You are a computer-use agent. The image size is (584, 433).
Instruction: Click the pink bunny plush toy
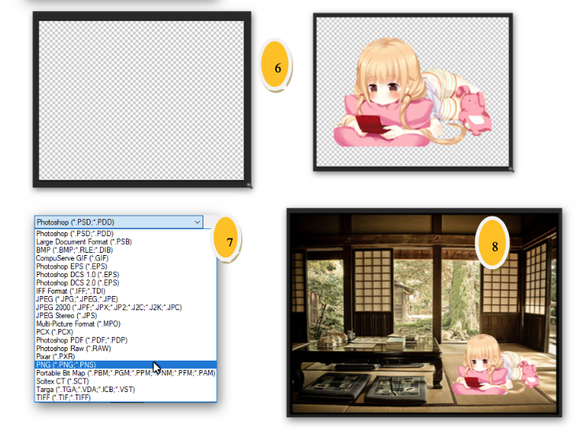(x=475, y=110)
